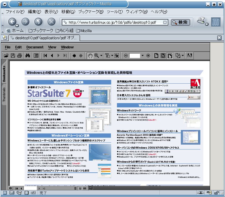Select the desktop10.pdf browser tab
This screenshot has width=225, height=197.
pos(44,38)
